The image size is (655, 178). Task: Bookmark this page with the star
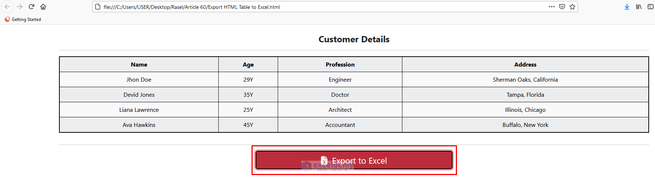pos(572,7)
